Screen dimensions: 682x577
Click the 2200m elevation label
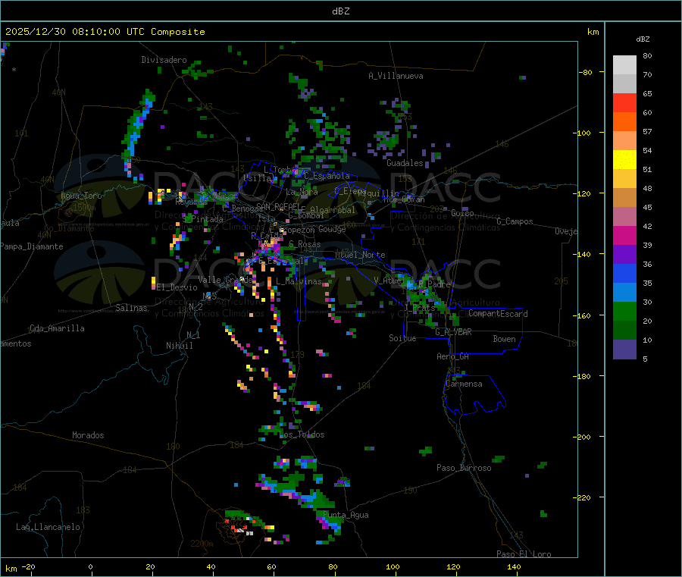click(202, 544)
